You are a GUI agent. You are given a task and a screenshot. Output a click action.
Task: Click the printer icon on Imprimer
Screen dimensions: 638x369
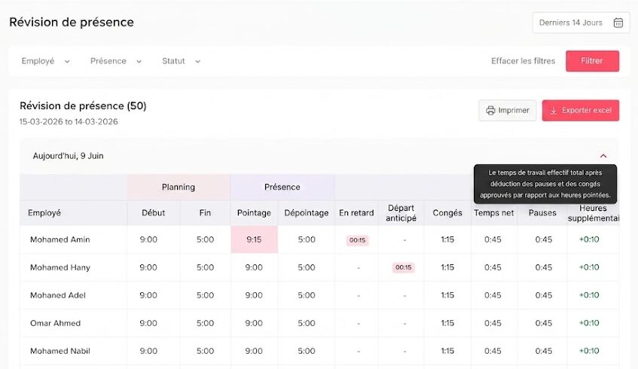click(x=490, y=111)
